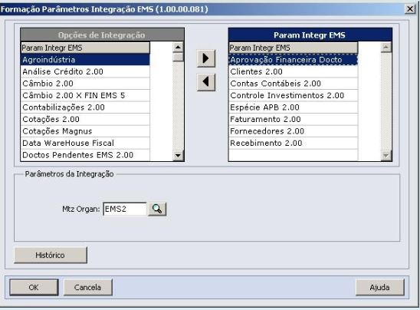The image size is (420, 310).
Task: Click right list Param Integr EMS column header
Action: coord(294,48)
